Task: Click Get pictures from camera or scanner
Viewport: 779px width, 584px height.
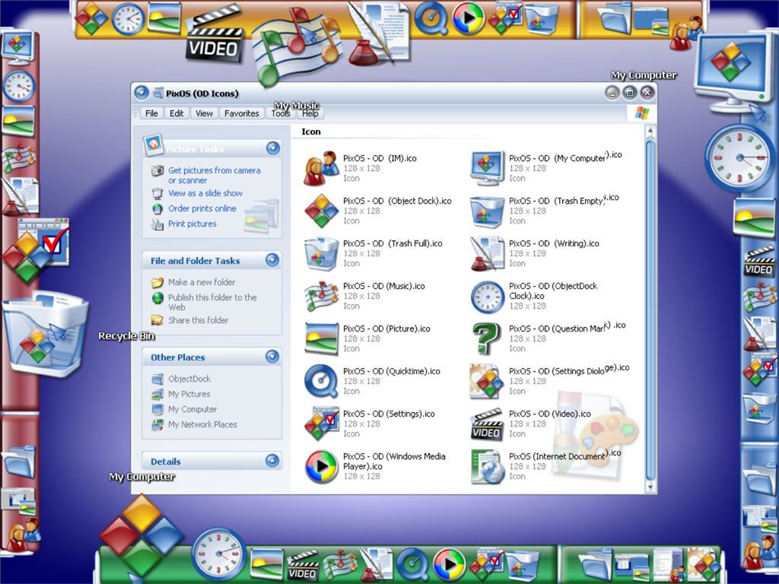Action: tap(214, 176)
